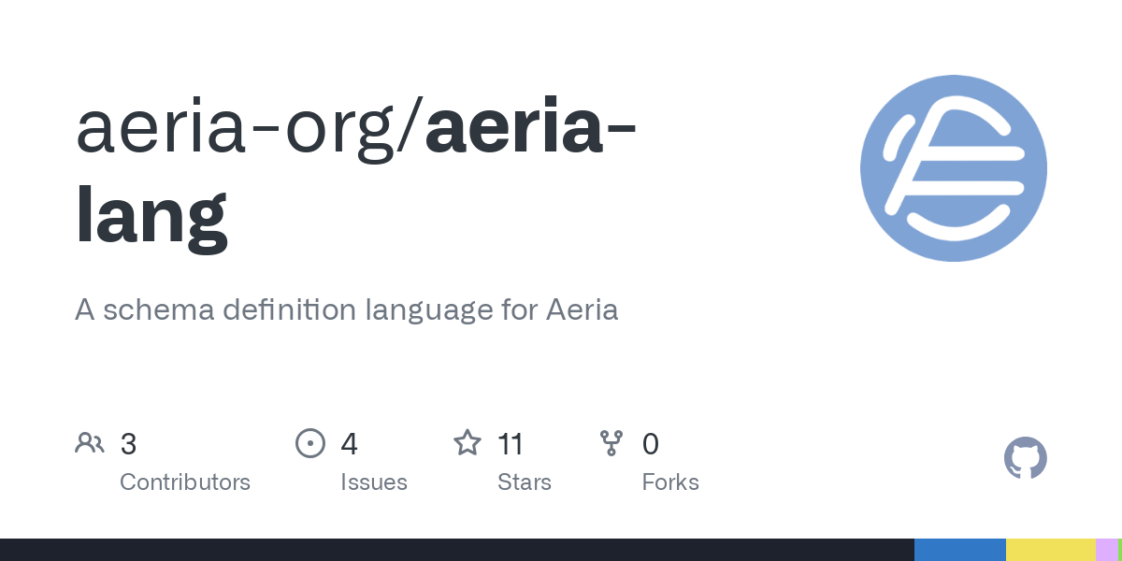
Task: Open the "Issues" label
Action: [x=374, y=482]
